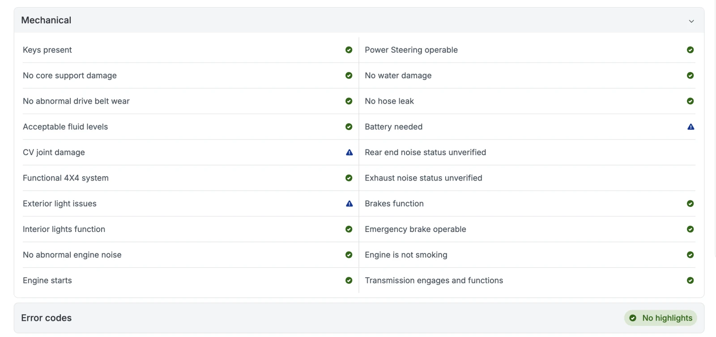Image resolution: width=716 pixels, height=337 pixels.
Task: Click the No abnormal engine noise label
Action: 72,255
